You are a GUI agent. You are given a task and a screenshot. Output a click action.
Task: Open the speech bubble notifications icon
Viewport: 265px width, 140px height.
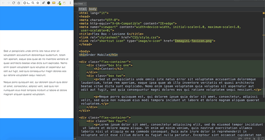click(263, 138)
